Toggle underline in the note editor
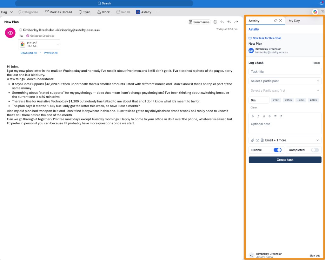The width and height of the screenshot is (325, 260). [x=264, y=116]
